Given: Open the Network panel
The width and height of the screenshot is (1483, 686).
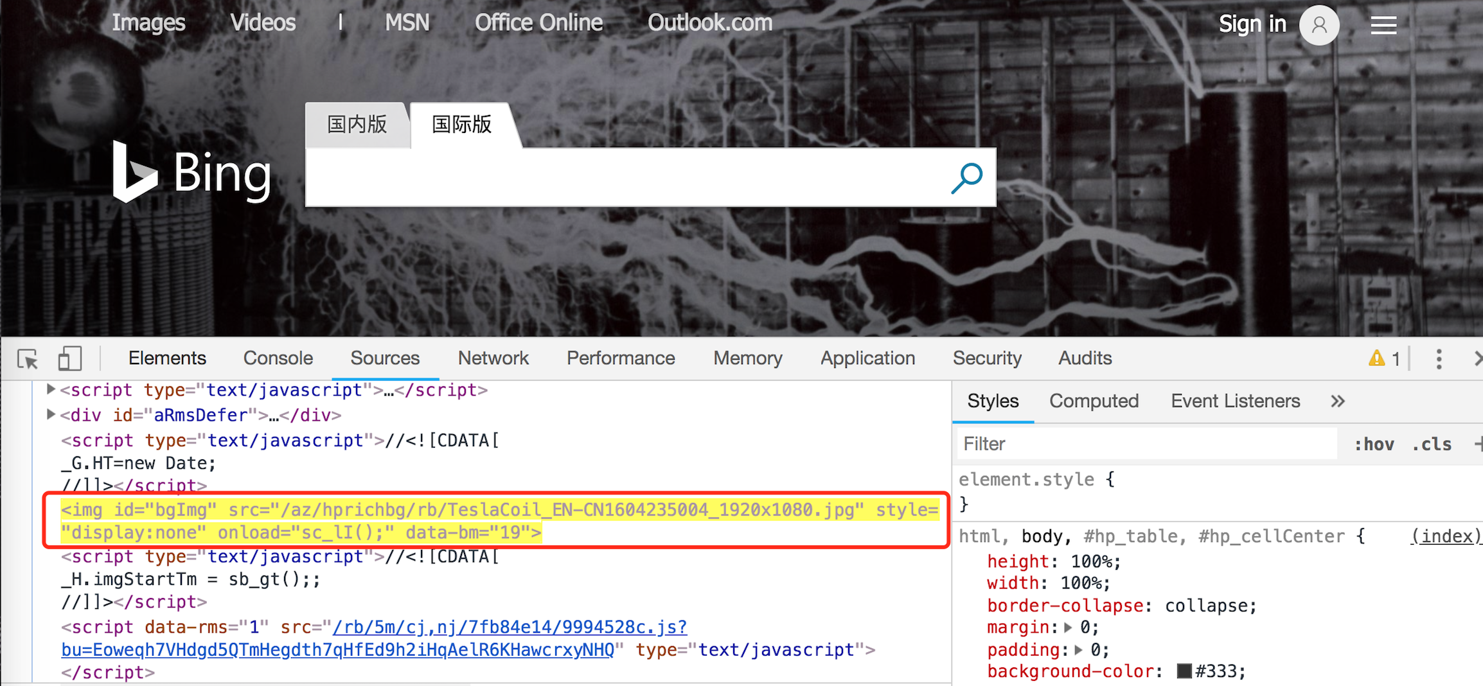Looking at the screenshot, I should tap(493, 358).
